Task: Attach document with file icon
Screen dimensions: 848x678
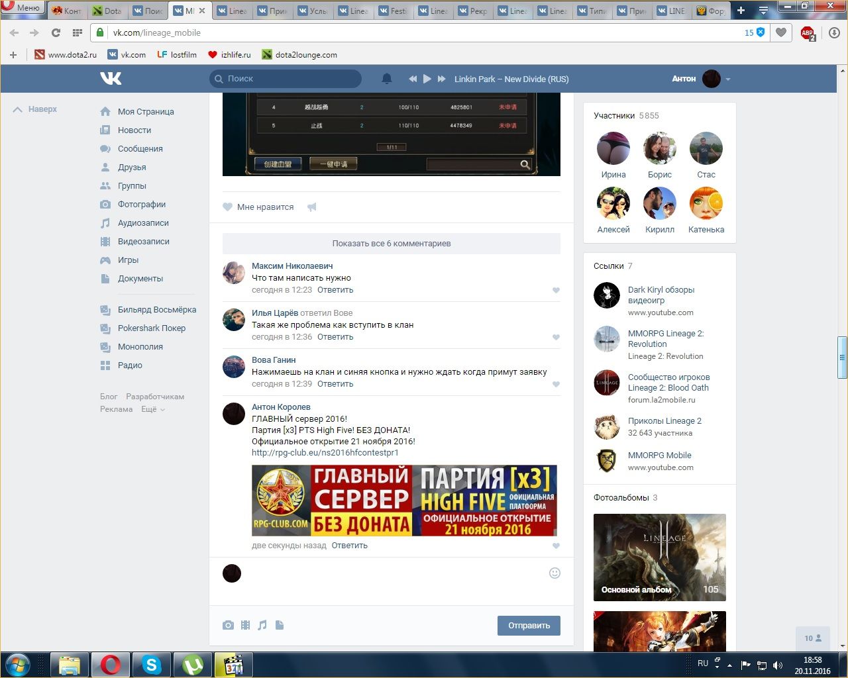Action: click(280, 625)
